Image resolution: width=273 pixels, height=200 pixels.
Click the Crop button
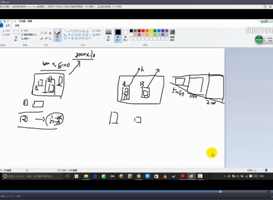point(25,31)
